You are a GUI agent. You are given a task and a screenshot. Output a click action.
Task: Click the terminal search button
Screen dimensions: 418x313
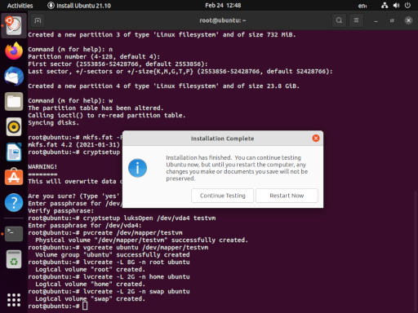click(x=339, y=20)
